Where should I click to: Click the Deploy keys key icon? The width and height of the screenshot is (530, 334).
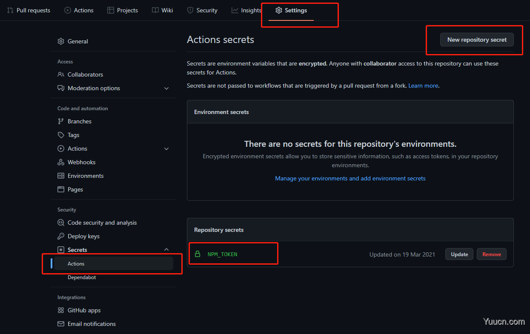point(61,236)
